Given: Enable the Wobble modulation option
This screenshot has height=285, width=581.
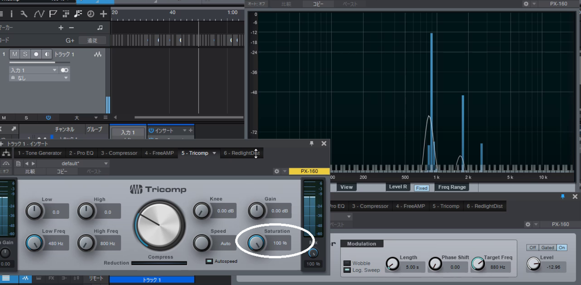Looking at the screenshot, I should pyautogui.click(x=347, y=263).
